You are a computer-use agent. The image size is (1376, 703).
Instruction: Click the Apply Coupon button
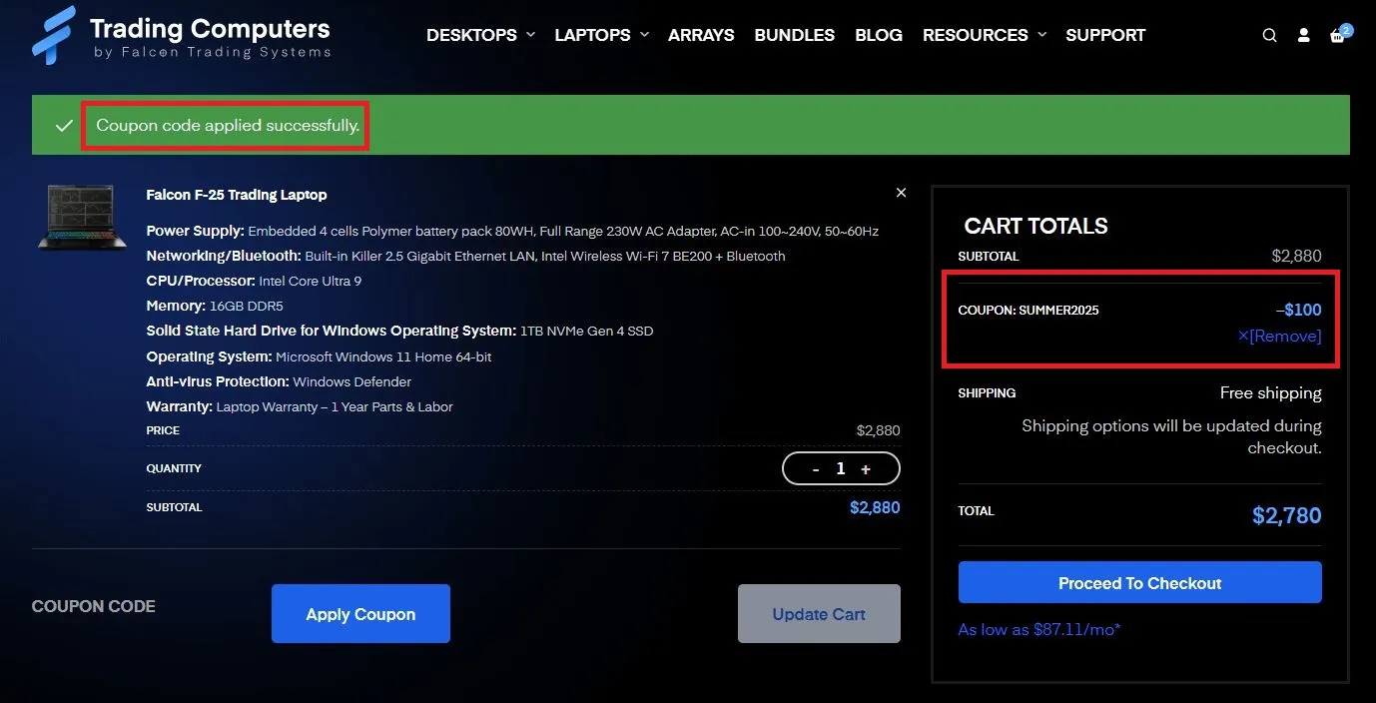(360, 614)
